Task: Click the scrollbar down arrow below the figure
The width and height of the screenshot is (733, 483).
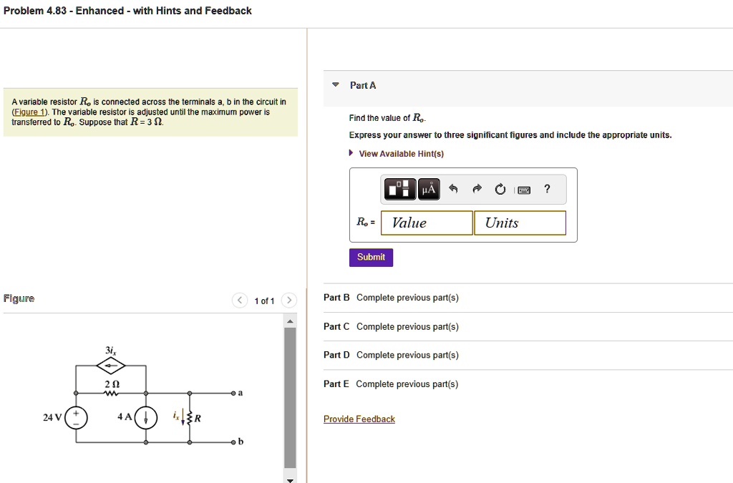Action: (x=291, y=479)
